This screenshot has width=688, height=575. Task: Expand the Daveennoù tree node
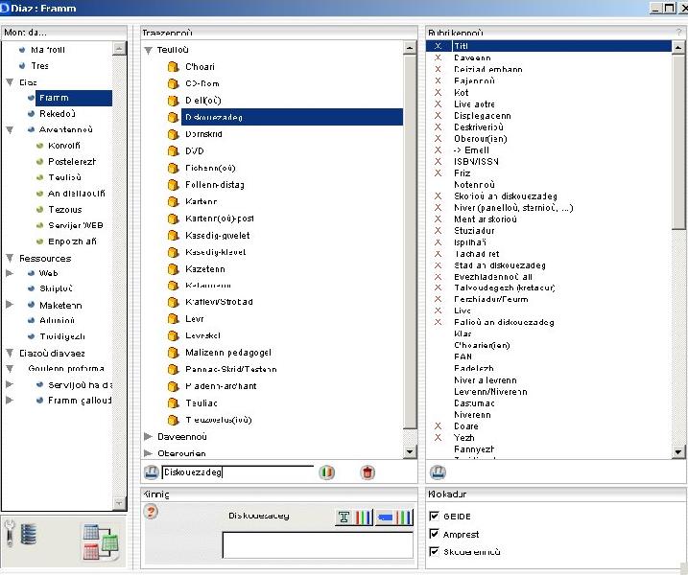tap(148, 437)
